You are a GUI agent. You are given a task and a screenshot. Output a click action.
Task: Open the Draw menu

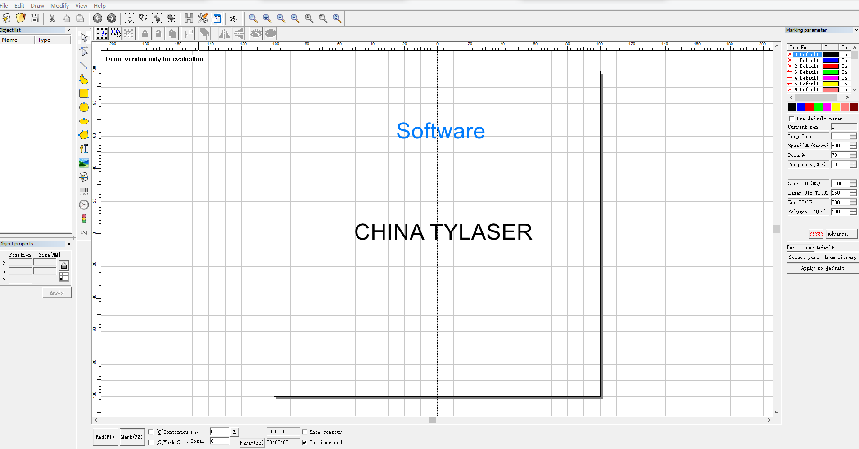coord(37,5)
